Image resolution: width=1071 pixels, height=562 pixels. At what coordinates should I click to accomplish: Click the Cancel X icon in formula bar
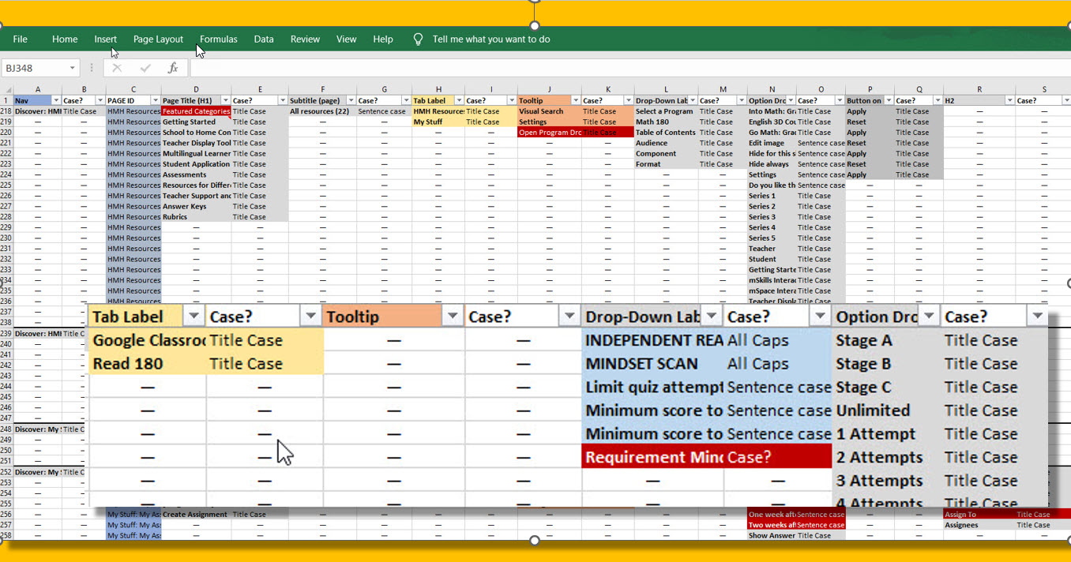click(117, 69)
